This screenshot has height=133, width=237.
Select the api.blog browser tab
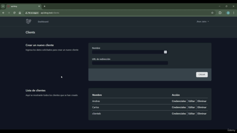(x=23, y=6)
